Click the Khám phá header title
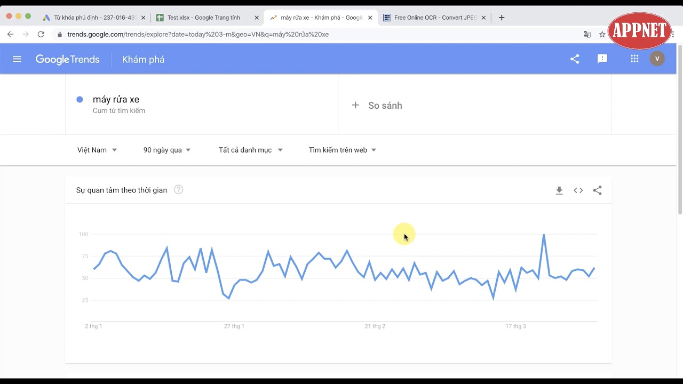 (x=143, y=60)
